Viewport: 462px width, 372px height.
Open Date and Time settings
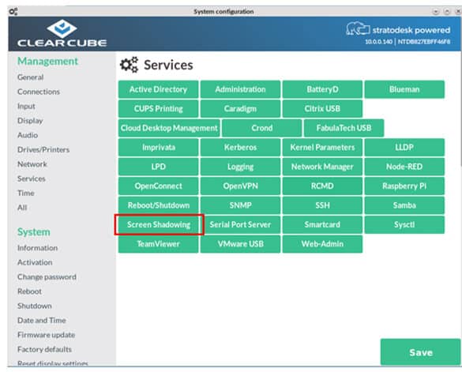click(x=42, y=320)
